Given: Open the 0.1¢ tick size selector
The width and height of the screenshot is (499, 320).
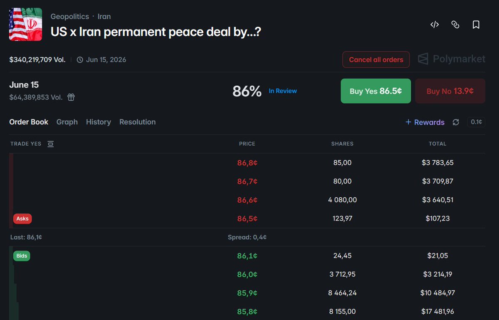Looking at the screenshot, I should click(476, 122).
